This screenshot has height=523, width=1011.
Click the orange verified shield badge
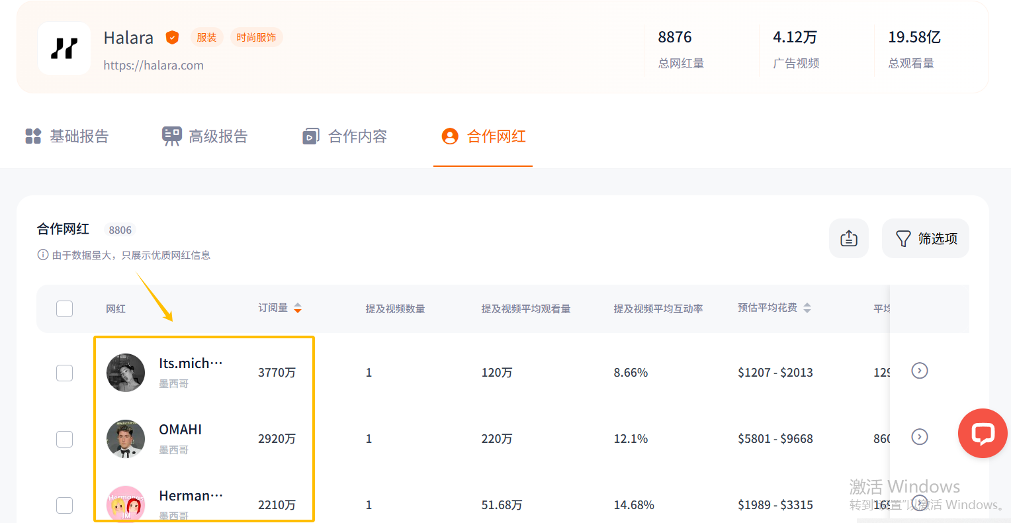point(172,38)
